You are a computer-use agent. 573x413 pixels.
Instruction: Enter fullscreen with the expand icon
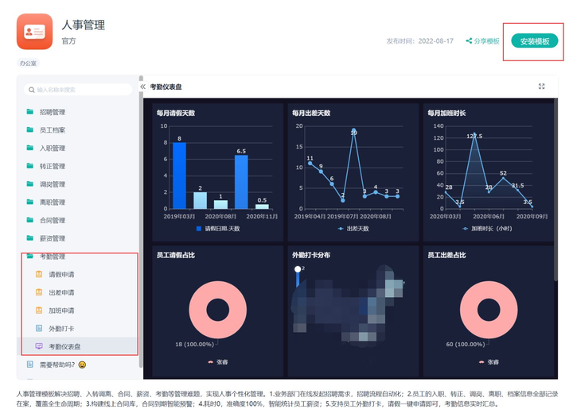pyautogui.click(x=542, y=86)
